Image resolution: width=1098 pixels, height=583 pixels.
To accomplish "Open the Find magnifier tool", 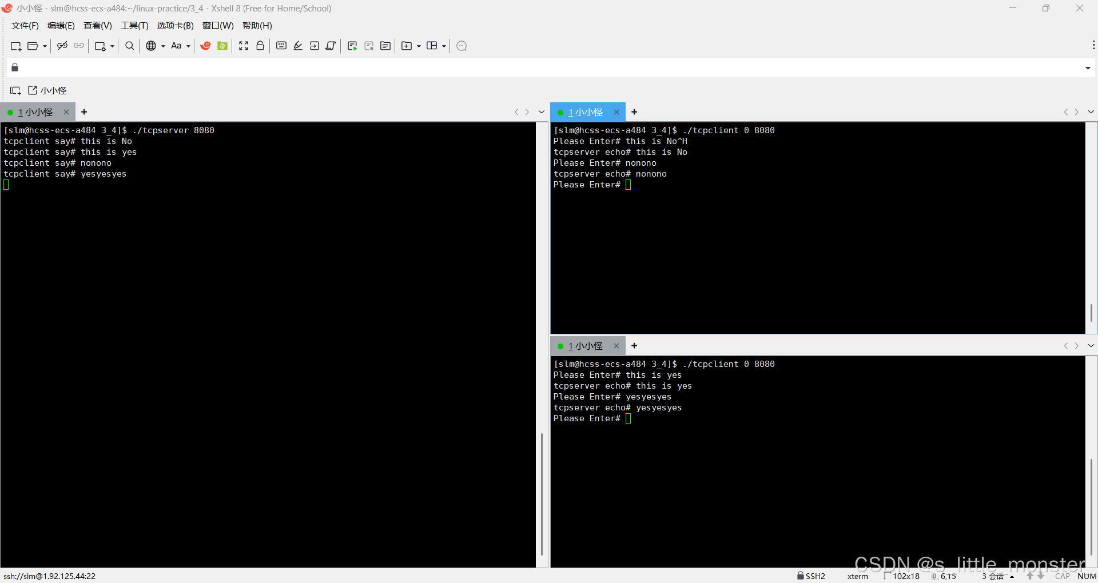I will [130, 46].
